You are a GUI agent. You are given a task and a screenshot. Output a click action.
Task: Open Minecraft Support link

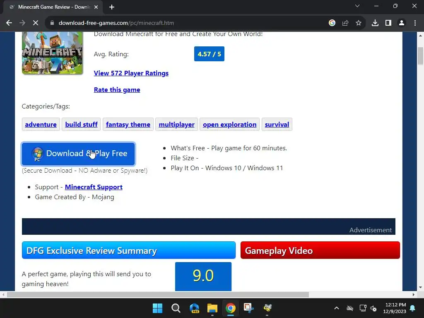pyautogui.click(x=94, y=187)
